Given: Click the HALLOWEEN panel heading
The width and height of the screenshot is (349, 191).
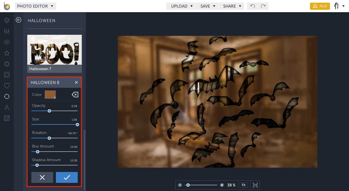Looking at the screenshot, I should coord(42,20).
